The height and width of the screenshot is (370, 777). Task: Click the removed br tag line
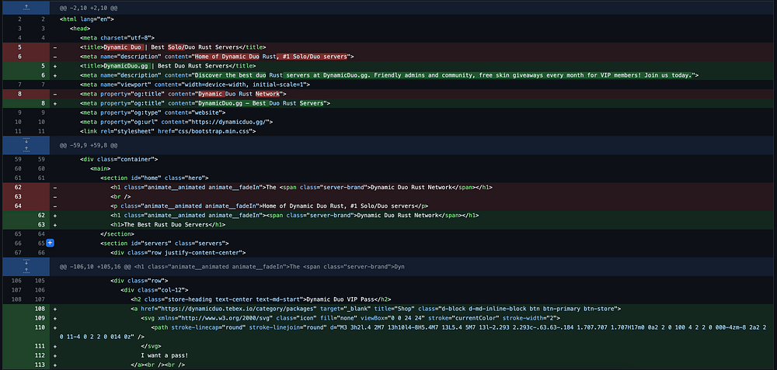pos(120,197)
